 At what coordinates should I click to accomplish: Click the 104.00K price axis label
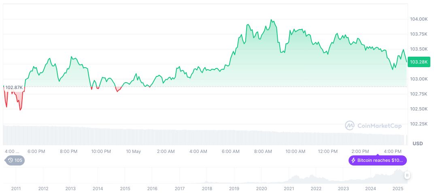pos(419,19)
